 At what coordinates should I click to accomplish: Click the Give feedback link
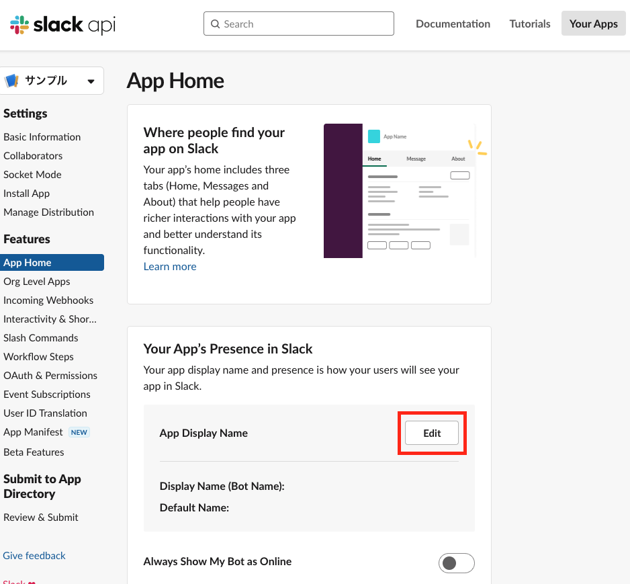(34, 556)
